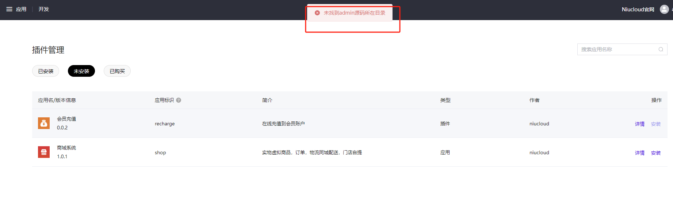673x212 pixels.
Task: Click the 插件 type cell in recharge row
Action: [x=445, y=124]
